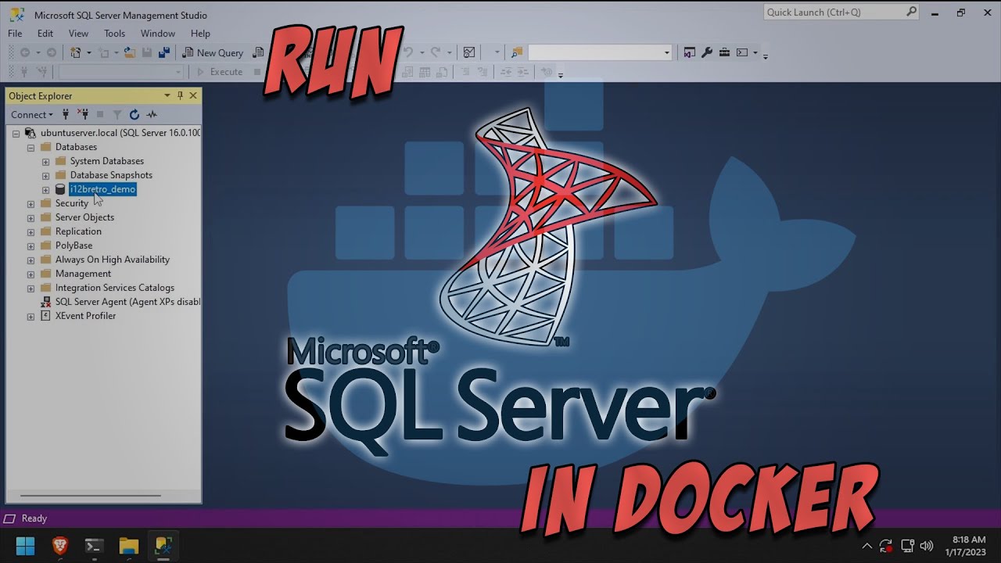Collapse the ubuntuserver.local server node

(16, 133)
